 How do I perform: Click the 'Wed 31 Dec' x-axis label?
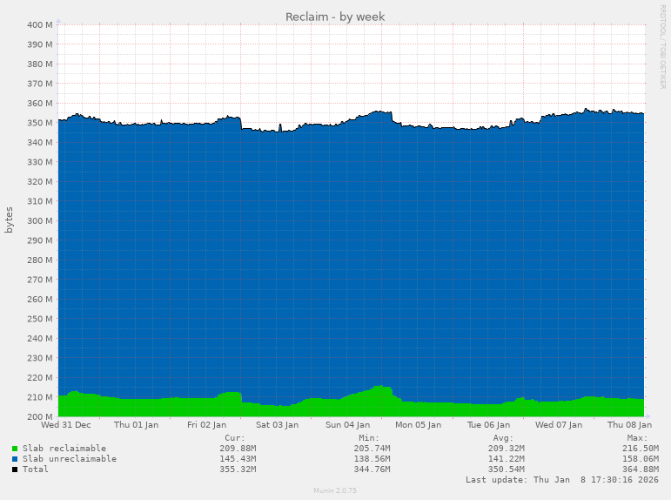pos(66,425)
